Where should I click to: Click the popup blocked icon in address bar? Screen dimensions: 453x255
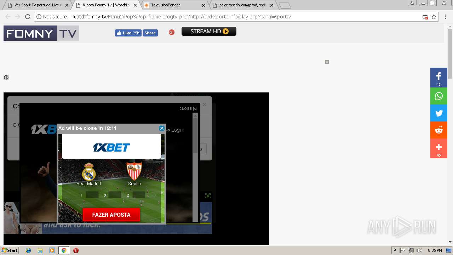coord(425,17)
